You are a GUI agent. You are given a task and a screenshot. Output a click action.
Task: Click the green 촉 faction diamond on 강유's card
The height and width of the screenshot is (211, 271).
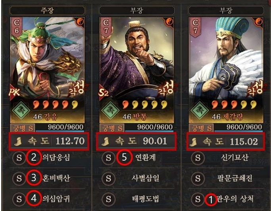coord(21,110)
